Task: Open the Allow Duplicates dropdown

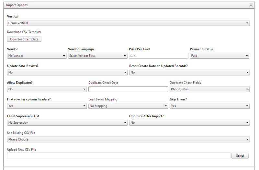Action: 47,89
